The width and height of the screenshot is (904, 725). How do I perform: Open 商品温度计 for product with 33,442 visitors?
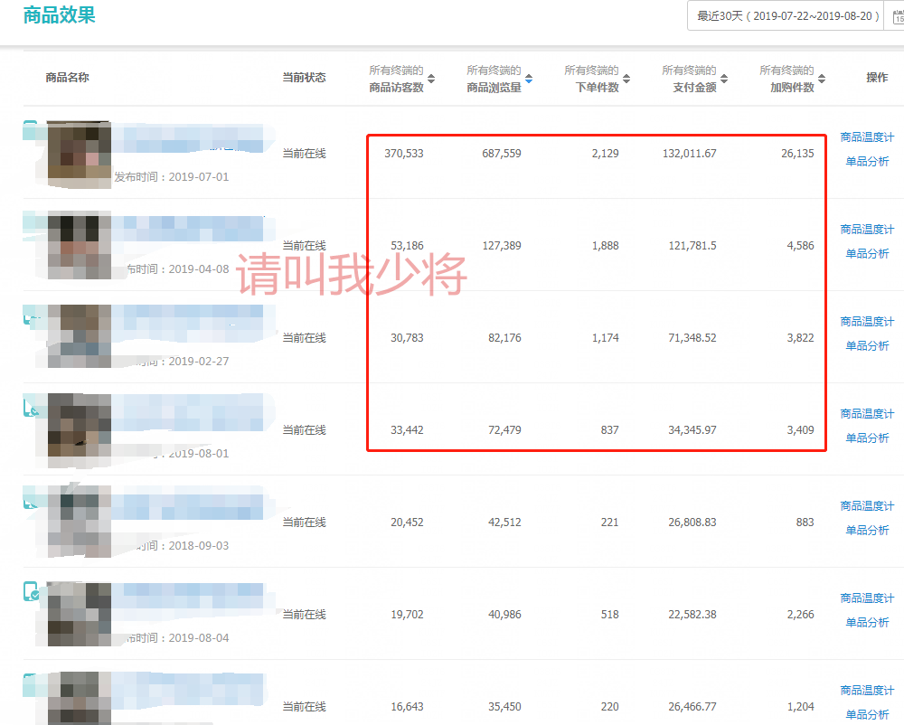point(867,414)
